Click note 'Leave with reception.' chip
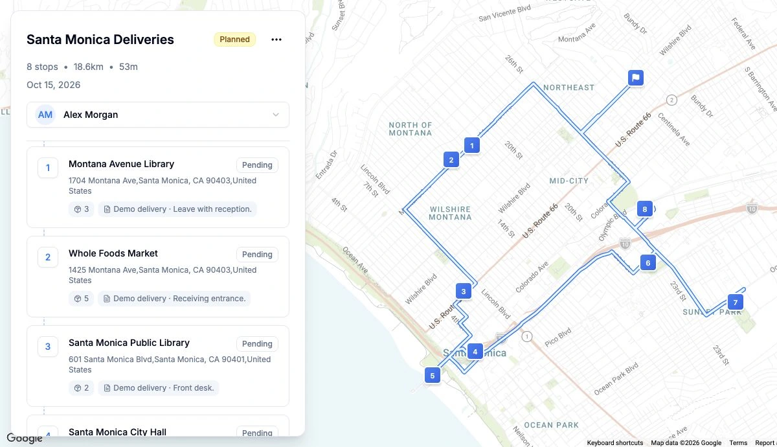 pos(177,209)
